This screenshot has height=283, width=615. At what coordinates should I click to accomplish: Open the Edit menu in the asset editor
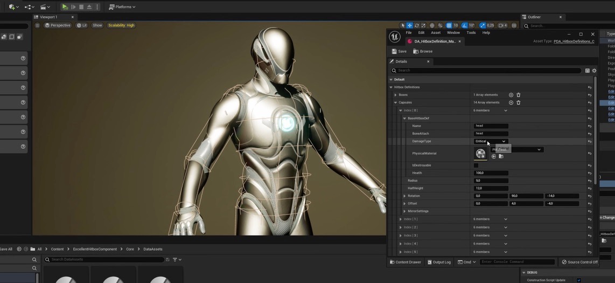[x=421, y=32]
